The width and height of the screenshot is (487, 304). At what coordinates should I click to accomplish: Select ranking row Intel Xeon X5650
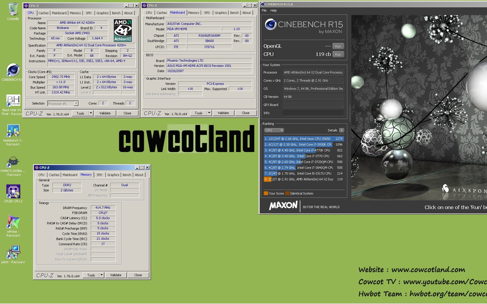coord(304,139)
